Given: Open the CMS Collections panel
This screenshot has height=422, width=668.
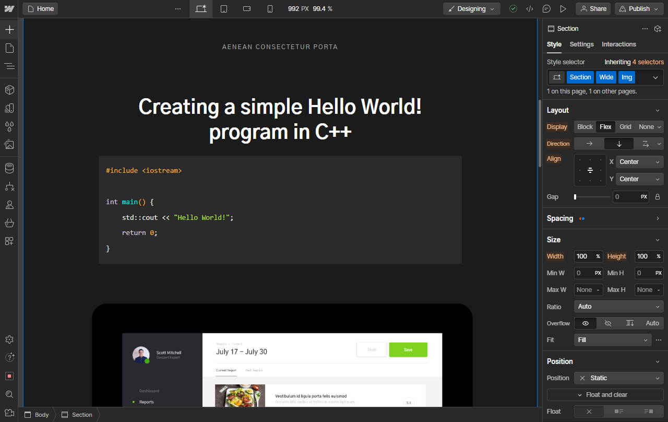Looking at the screenshot, I should click(x=8, y=168).
